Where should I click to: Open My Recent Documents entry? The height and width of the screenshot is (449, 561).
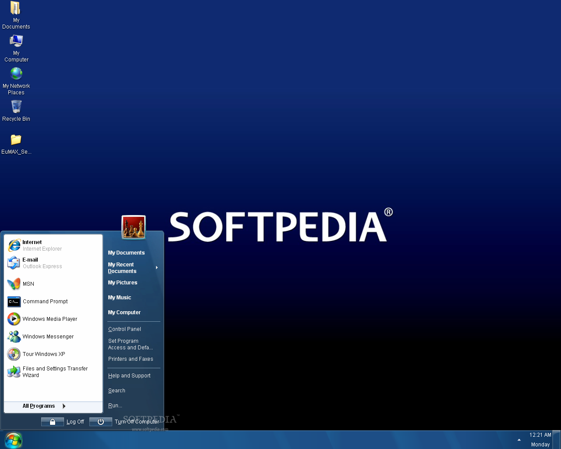click(122, 268)
